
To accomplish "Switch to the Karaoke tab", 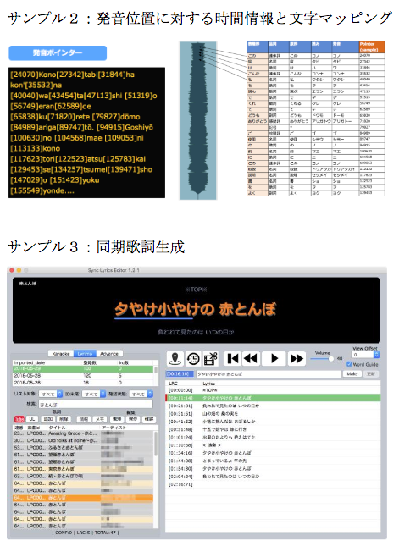I will [61, 353].
